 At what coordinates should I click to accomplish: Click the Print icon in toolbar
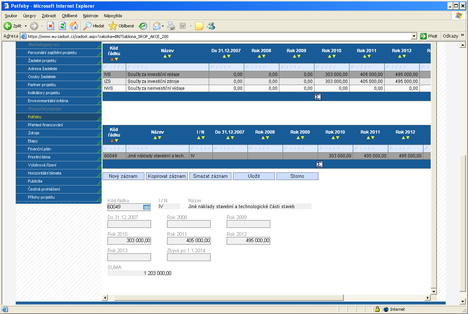coord(171,26)
